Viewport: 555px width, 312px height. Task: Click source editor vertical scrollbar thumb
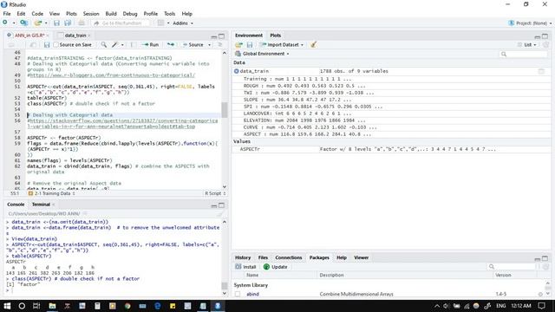pyautogui.click(x=225, y=110)
